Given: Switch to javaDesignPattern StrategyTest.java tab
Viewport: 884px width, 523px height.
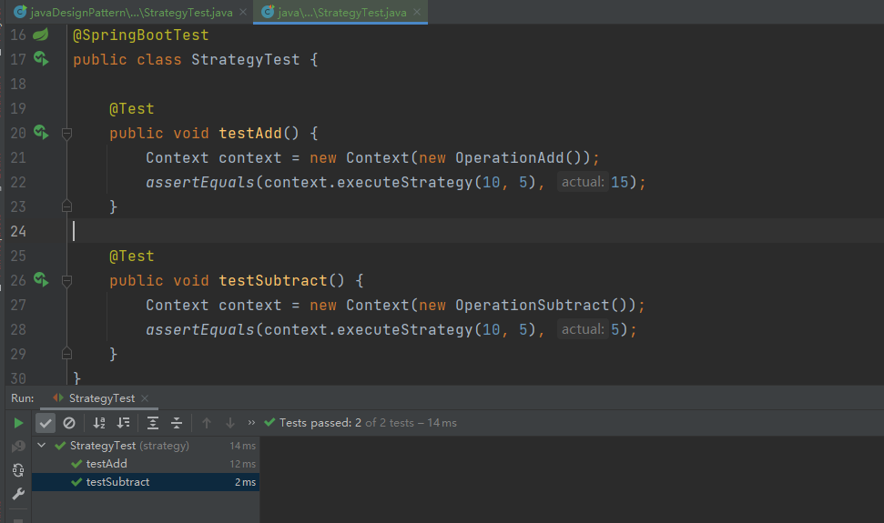Looking at the screenshot, I should point(124,13).
